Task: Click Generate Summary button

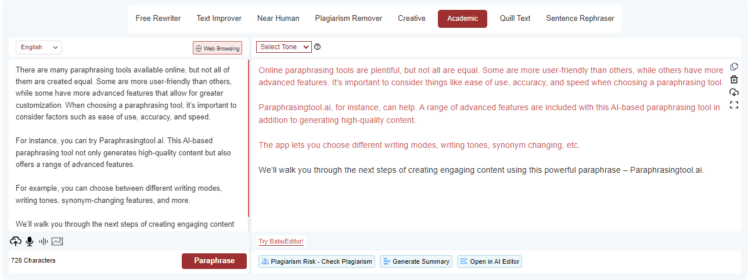Action: [416, 261]
